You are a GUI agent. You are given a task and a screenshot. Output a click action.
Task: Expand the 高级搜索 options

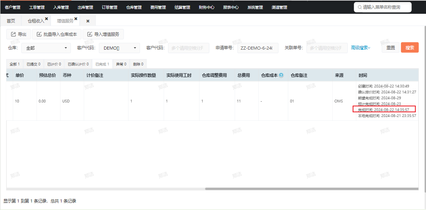(361, 48)
